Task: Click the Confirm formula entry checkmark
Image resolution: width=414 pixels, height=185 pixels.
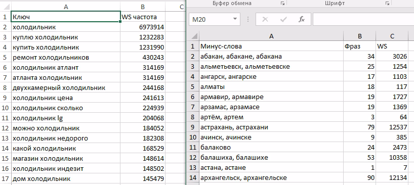Action: click(283, 19)
